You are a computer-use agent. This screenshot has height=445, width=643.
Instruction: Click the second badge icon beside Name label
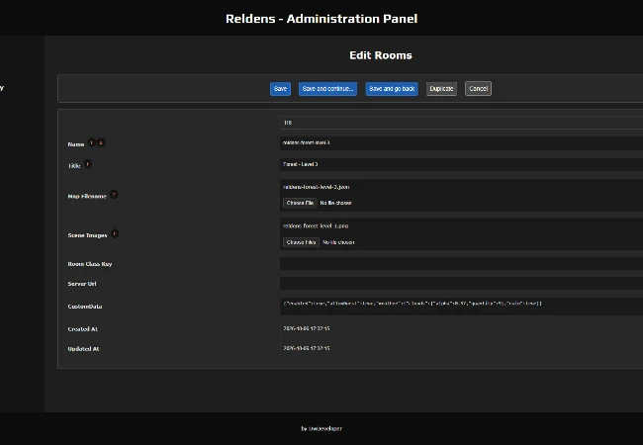click(x=101, y=142)
